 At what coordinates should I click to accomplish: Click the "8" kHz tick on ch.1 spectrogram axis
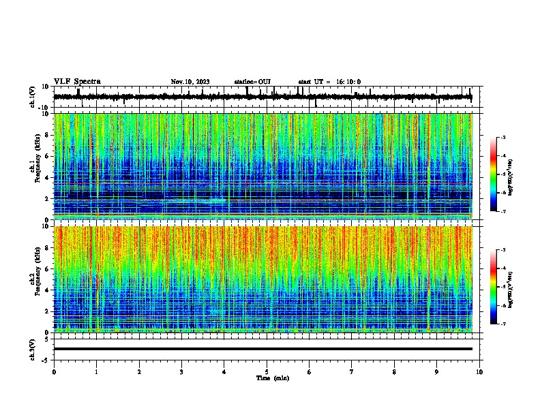pyautogui.click(x=48, y=135)
